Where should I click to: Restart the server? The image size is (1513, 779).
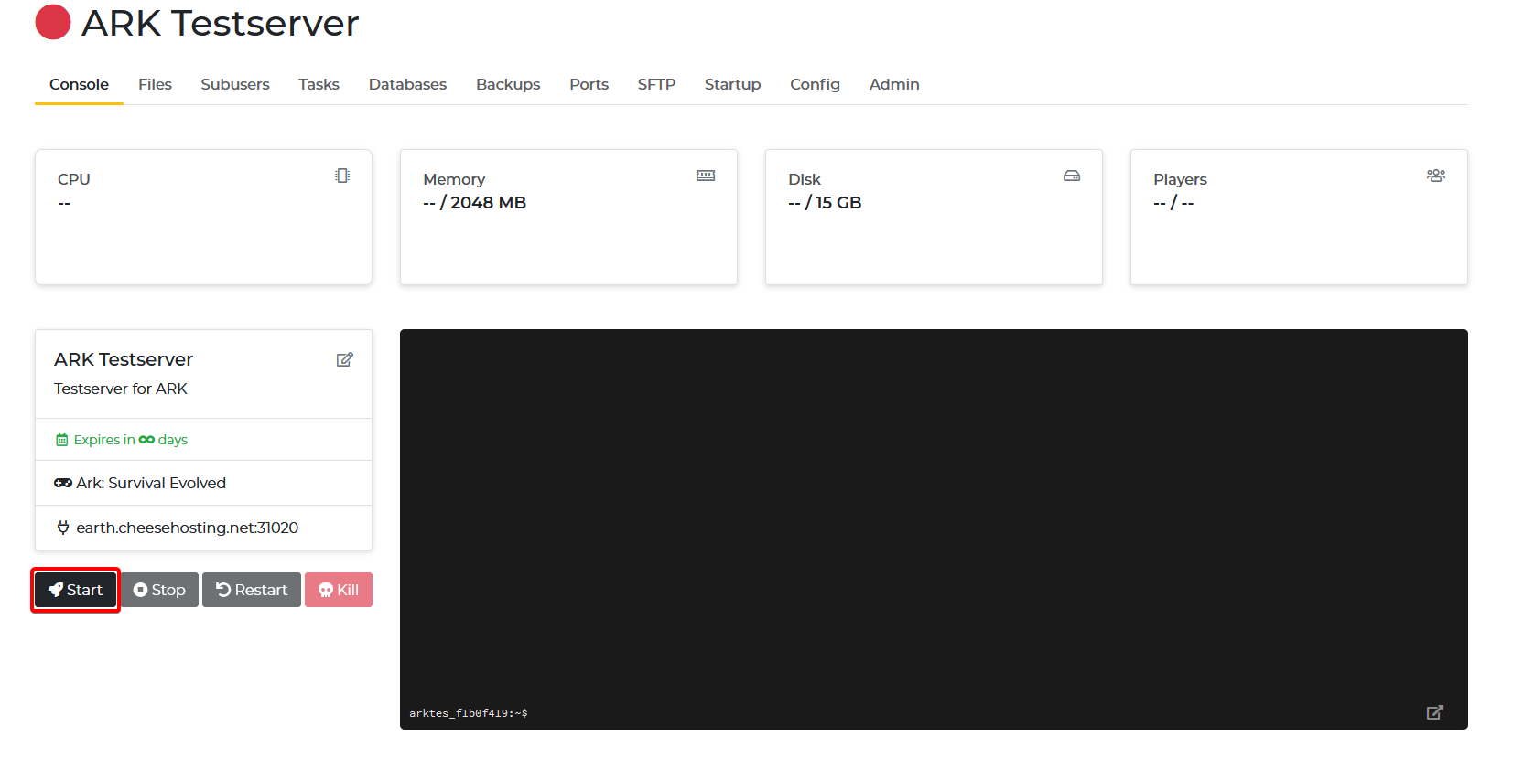click(x=252, y=590)
